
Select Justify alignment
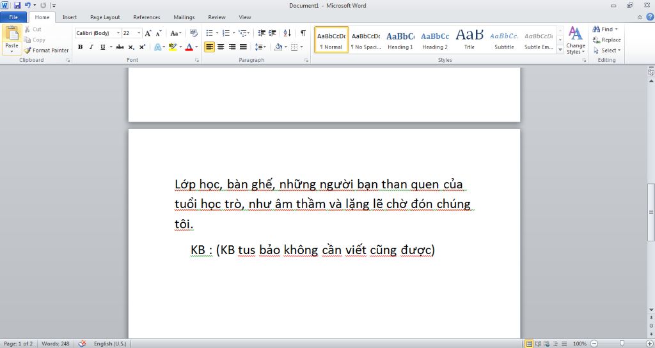pyautogui.click(x=243, y=47)
